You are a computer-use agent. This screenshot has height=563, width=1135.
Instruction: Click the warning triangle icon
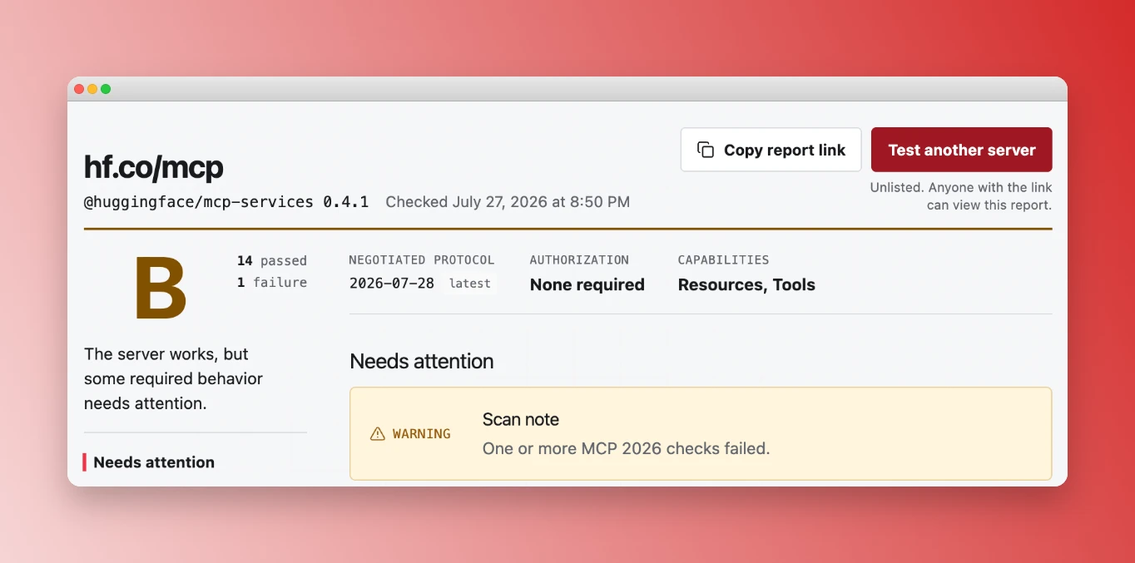point(378,434)
